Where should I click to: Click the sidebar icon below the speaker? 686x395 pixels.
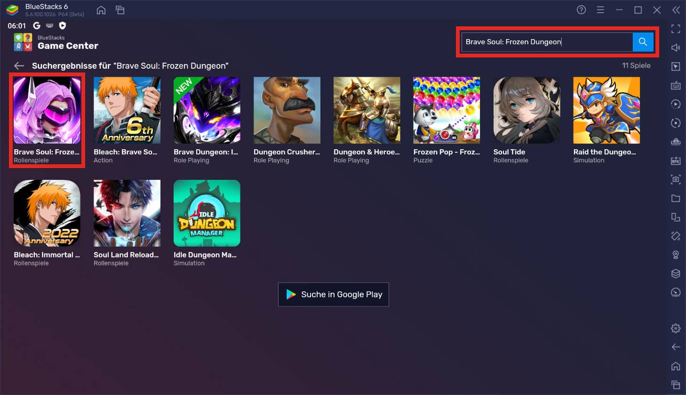tap(676, 66)
